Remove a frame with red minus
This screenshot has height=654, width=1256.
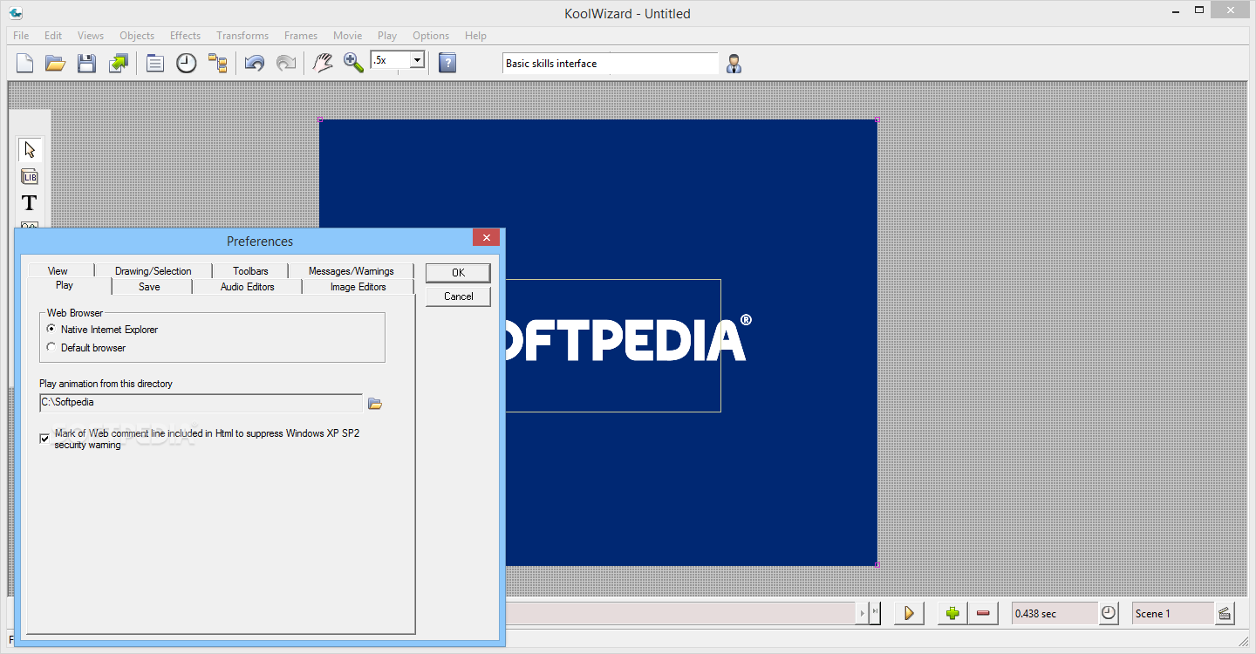coord(984,613)
